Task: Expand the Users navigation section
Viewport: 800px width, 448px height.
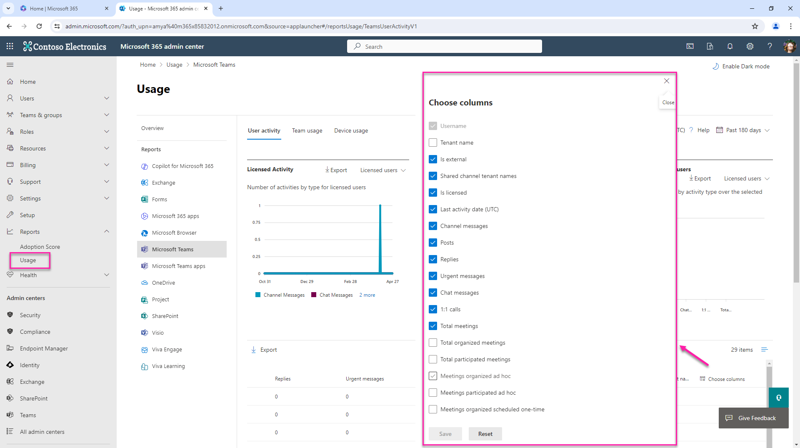Action: pyautogui.click(x=107, y=98)
